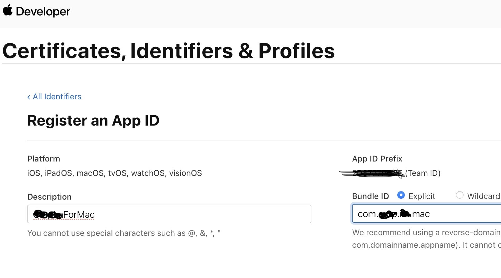Click the iOS, iPadOS, macOS platform list text
Viewport: 501px width, 278px height.
point(115,173)
